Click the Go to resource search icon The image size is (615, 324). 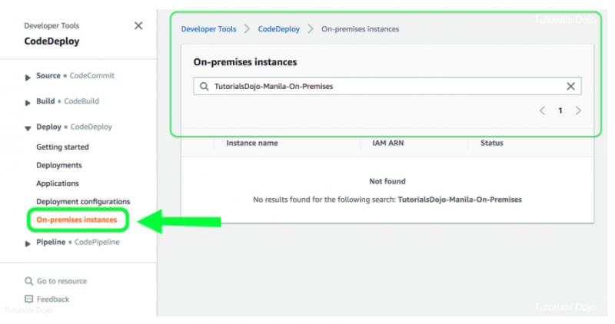(x=29, y=281)
